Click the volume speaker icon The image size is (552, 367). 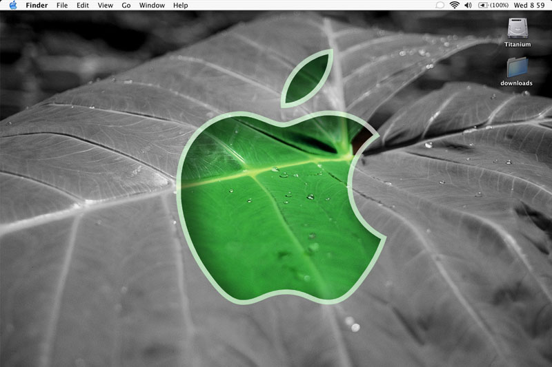click(x=469, y=6)
